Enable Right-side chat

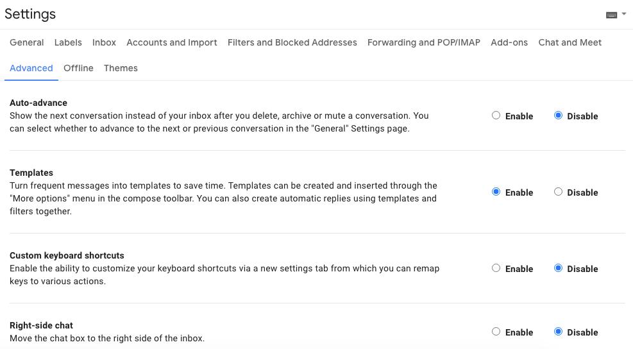496,332
